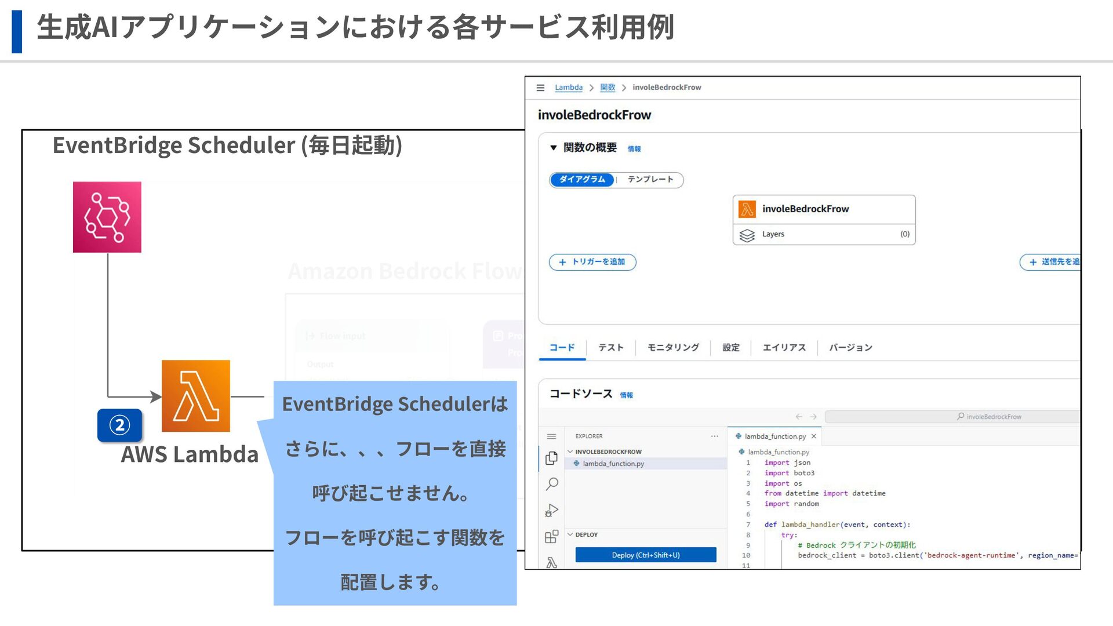1113x626 pixels.
Task: Click the トリガーを追加 button
Action: pyautogui.click(x=592, y=262)
